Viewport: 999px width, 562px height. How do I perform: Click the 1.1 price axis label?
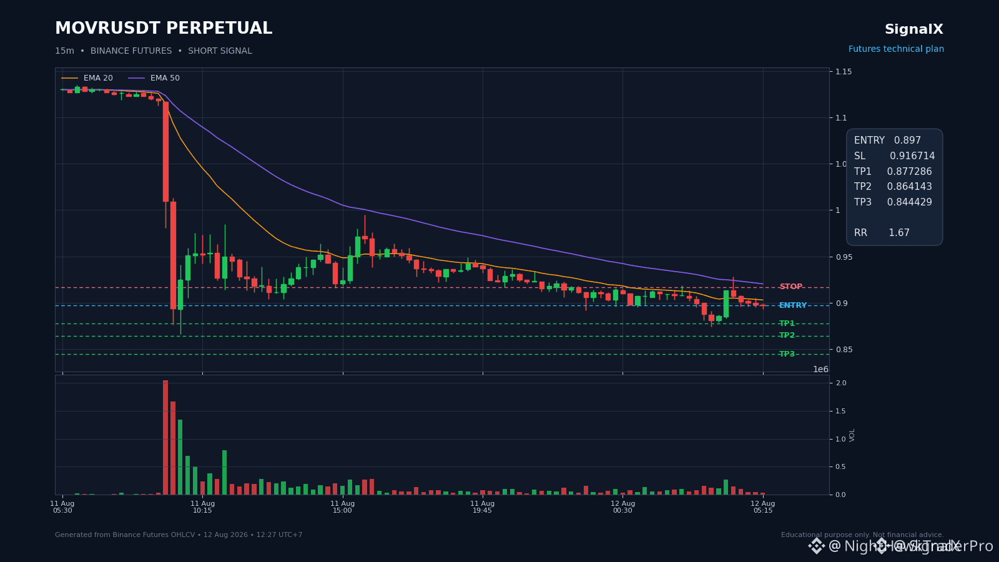point(841,118)
